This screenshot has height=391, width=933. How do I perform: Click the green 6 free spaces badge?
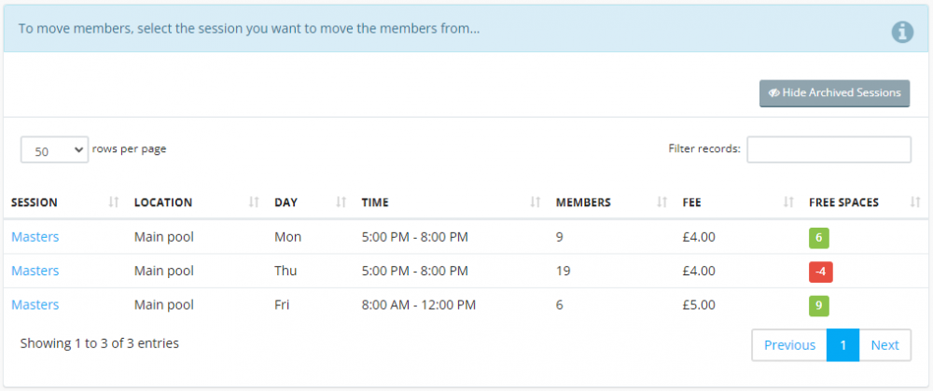pos(819,237)
